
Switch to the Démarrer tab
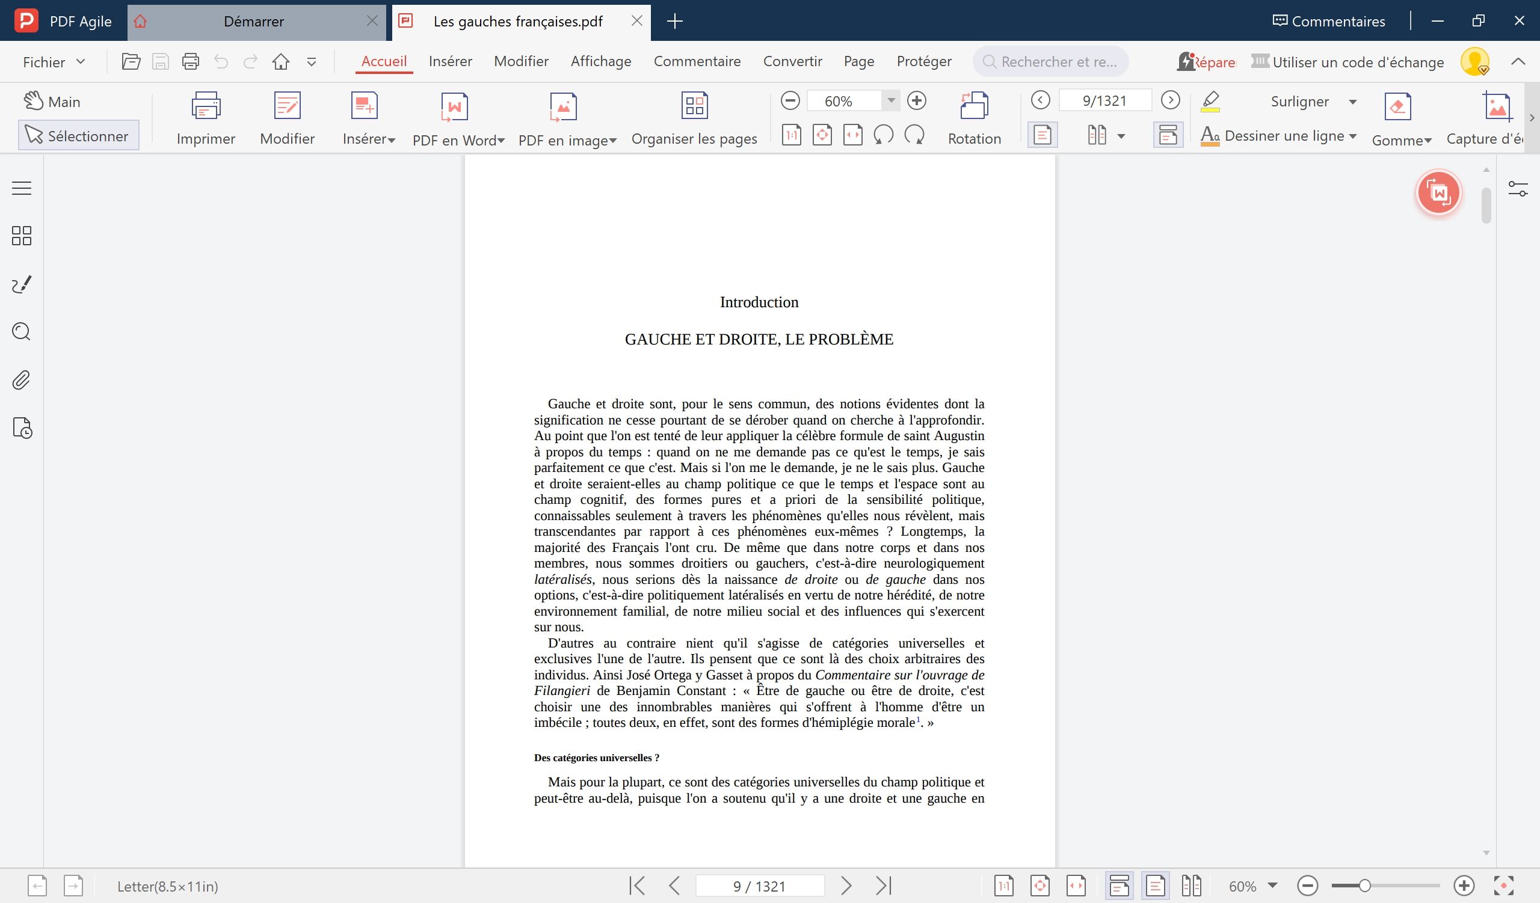coord(254,22)
